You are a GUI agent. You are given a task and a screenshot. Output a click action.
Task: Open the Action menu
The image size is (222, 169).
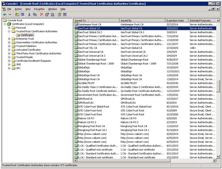(18, 9)
